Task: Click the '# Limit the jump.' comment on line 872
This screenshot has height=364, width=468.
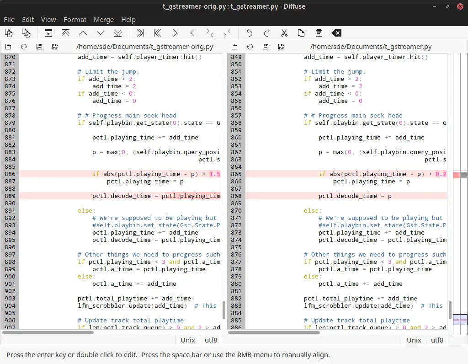Action: 108,72
